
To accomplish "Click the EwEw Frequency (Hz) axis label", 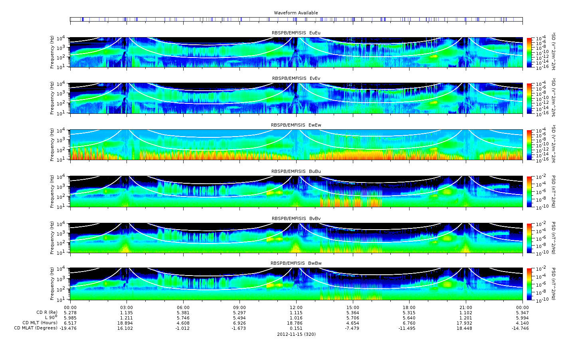I will (52, 145).
